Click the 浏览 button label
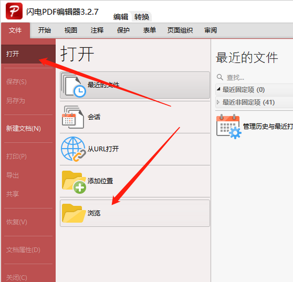The height and width of the screenshot is (282, 293). coord(94,213)
